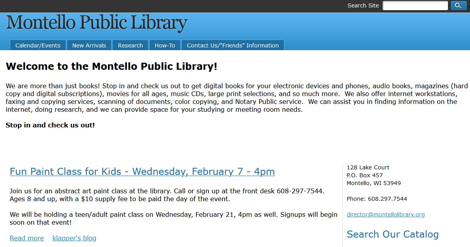Click the teen/adult paint class paragraph
This screenshot has height=247, width=470.
tap(173, 218)
